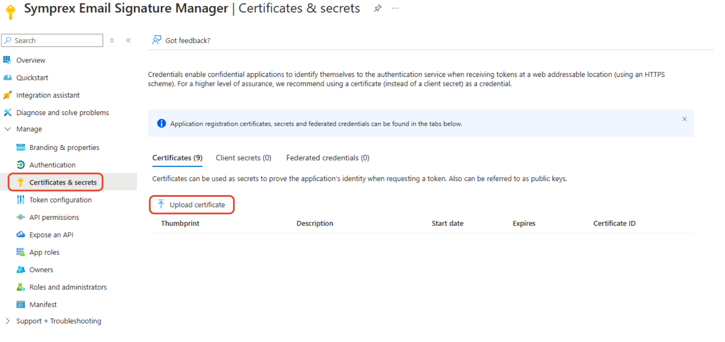Collapse the sidebar using double chevron icon
Image resolution: width=725 pixels, height=342 pixels.
coord(128,40)
